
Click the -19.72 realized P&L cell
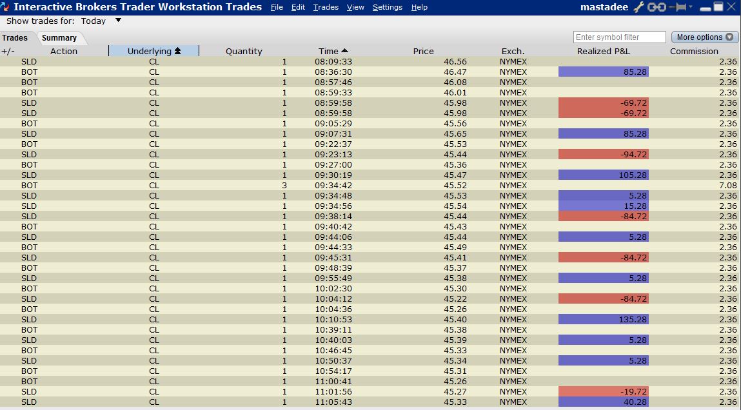[x=604, y=391]
